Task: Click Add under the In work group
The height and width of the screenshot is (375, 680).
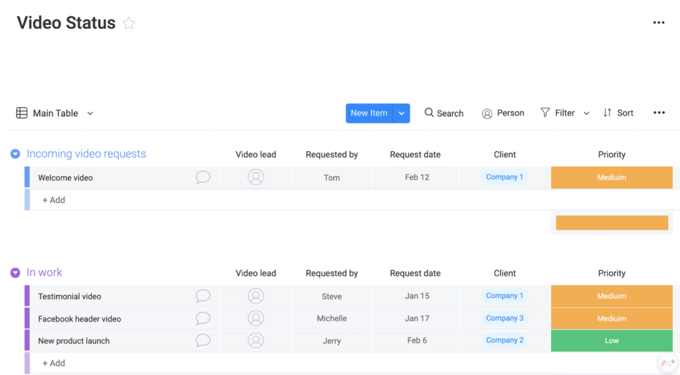Action: (54, 362)
